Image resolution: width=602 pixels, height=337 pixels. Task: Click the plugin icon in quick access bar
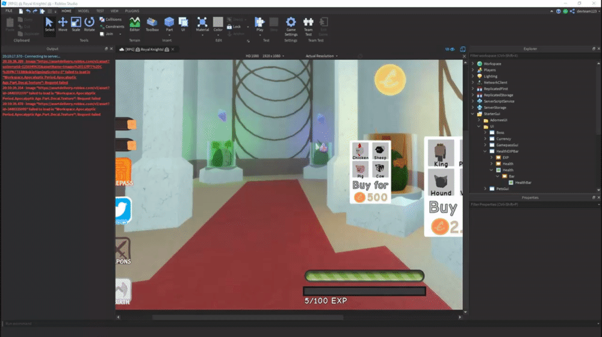(x=42, y=11)
